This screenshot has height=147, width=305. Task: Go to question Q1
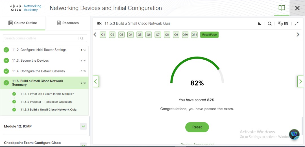[x=103, y=35]
